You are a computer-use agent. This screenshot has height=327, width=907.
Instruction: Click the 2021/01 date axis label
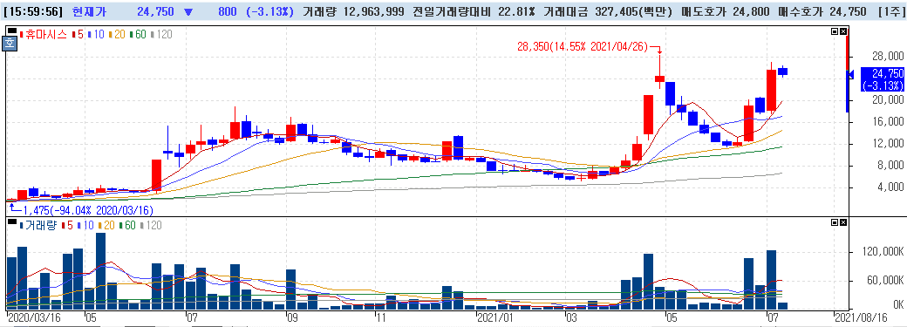pyautogui.click(x=495, y=317)
